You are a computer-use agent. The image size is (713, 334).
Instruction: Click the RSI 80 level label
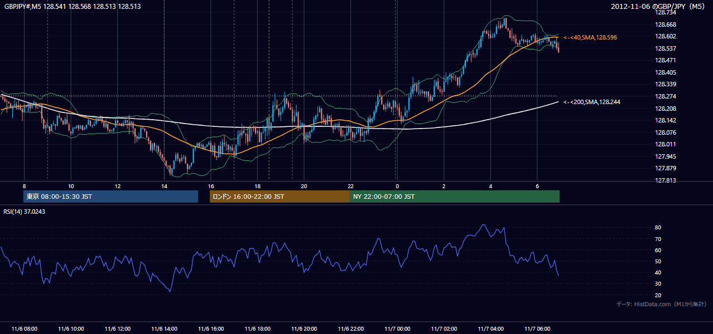coord(658,228)
